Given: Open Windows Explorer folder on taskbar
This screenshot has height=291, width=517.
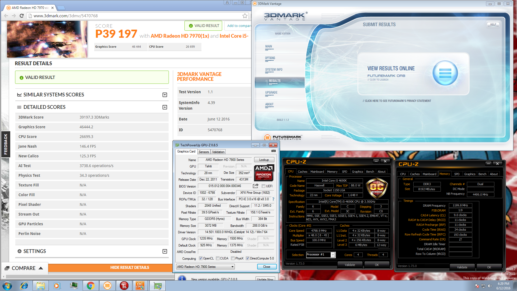Looking at the screenshot, I should pyautogui.click(x=41, y=286).
